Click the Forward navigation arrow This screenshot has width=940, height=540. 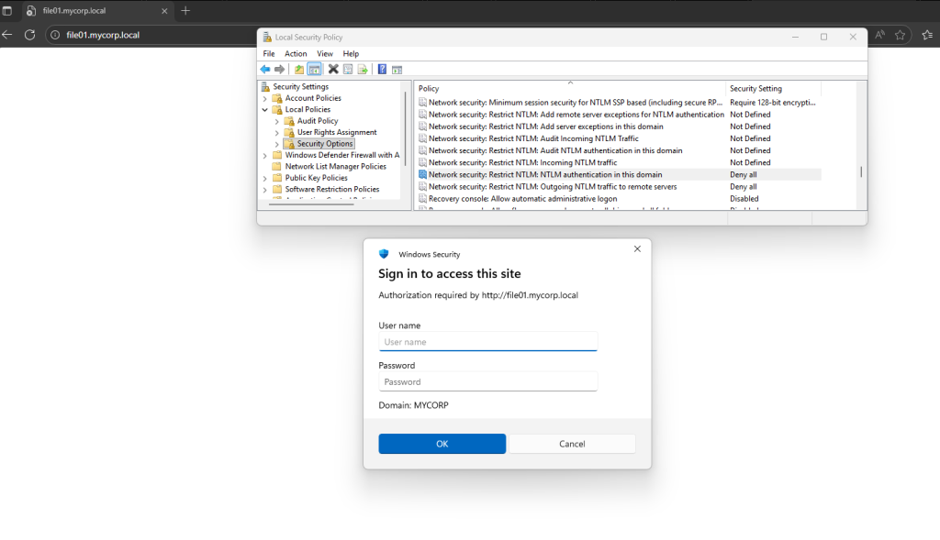pyautogui.click(x=279, y=69)
